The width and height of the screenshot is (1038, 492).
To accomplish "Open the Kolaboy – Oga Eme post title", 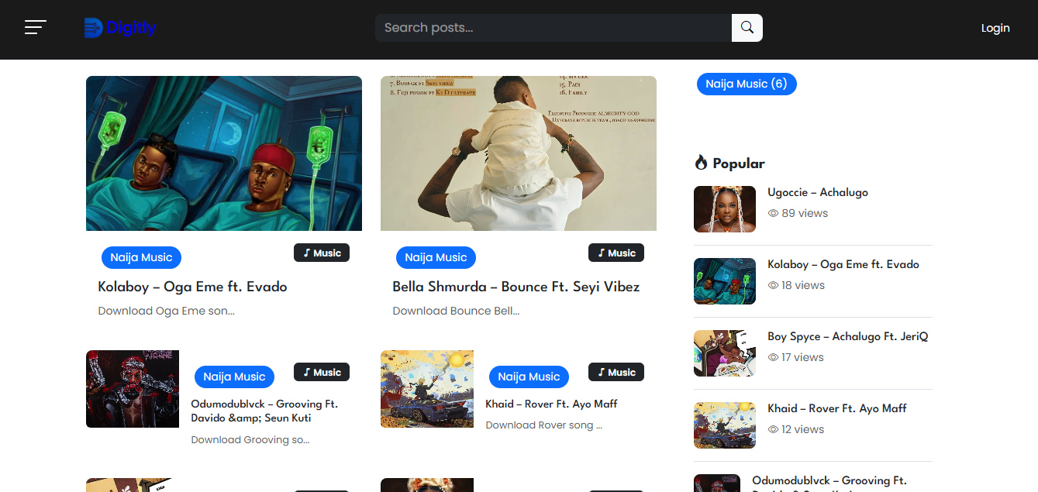I will [x=192, y=286].
